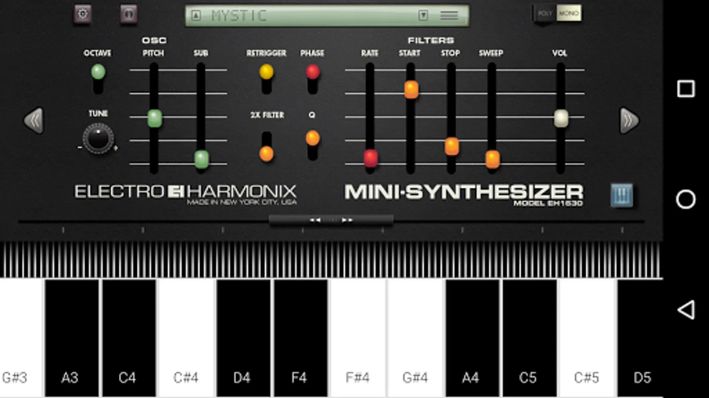Play the C4 key
The image size is (709, 398).
point(129,338)
